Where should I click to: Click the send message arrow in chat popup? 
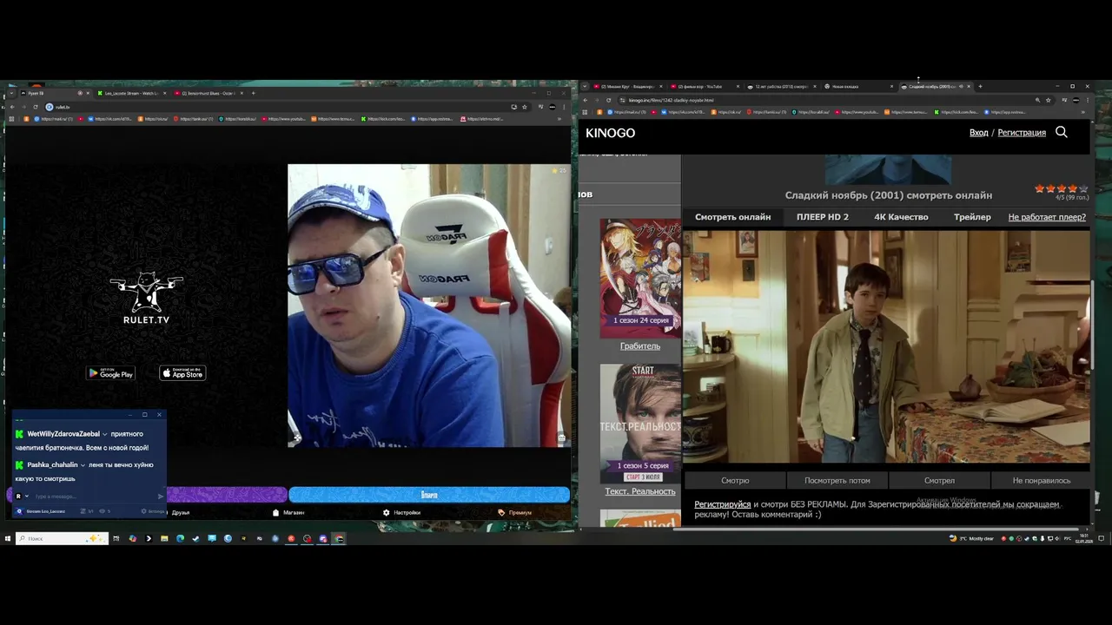[160, 497]
